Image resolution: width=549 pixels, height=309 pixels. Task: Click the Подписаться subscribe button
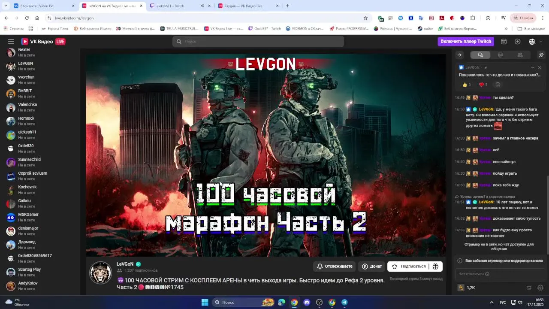pos(408,267)
